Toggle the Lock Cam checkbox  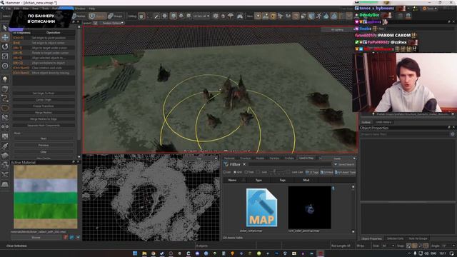tap(288, 172)
